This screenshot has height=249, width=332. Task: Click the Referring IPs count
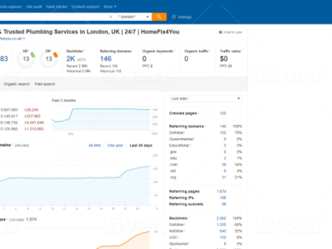tap(223, 198)
